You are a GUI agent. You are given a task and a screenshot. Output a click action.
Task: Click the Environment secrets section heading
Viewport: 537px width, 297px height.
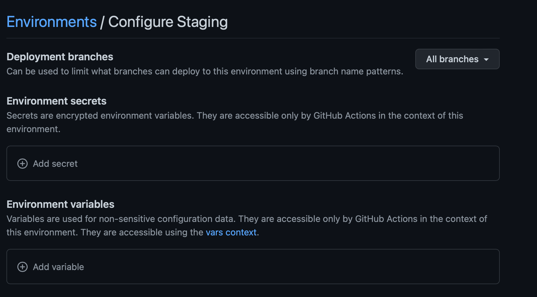click(x=57, y=101)
